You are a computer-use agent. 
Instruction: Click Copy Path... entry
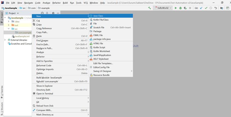point(61,32)
